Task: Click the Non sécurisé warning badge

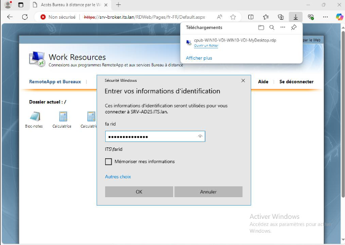Action: pyautogui.click(x=58, y=17)
